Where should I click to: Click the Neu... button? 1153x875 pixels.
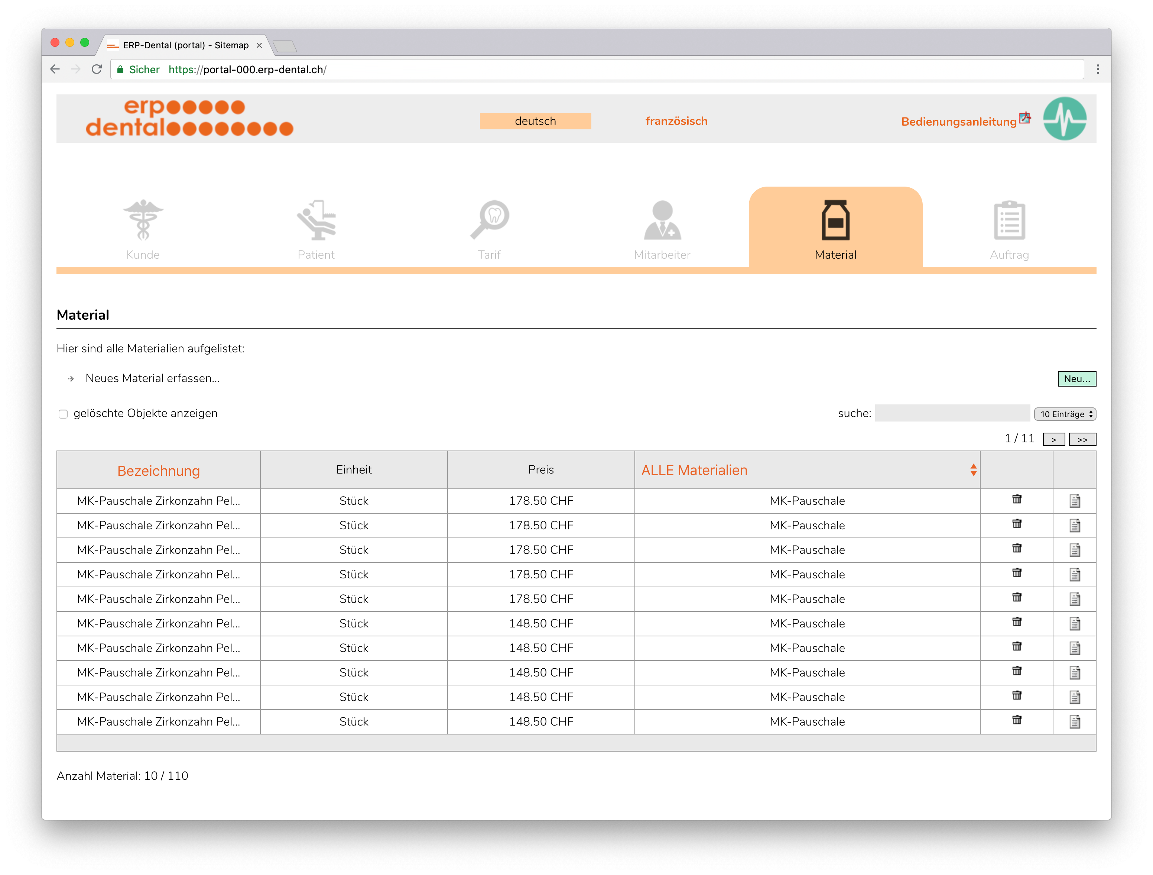1076,378
